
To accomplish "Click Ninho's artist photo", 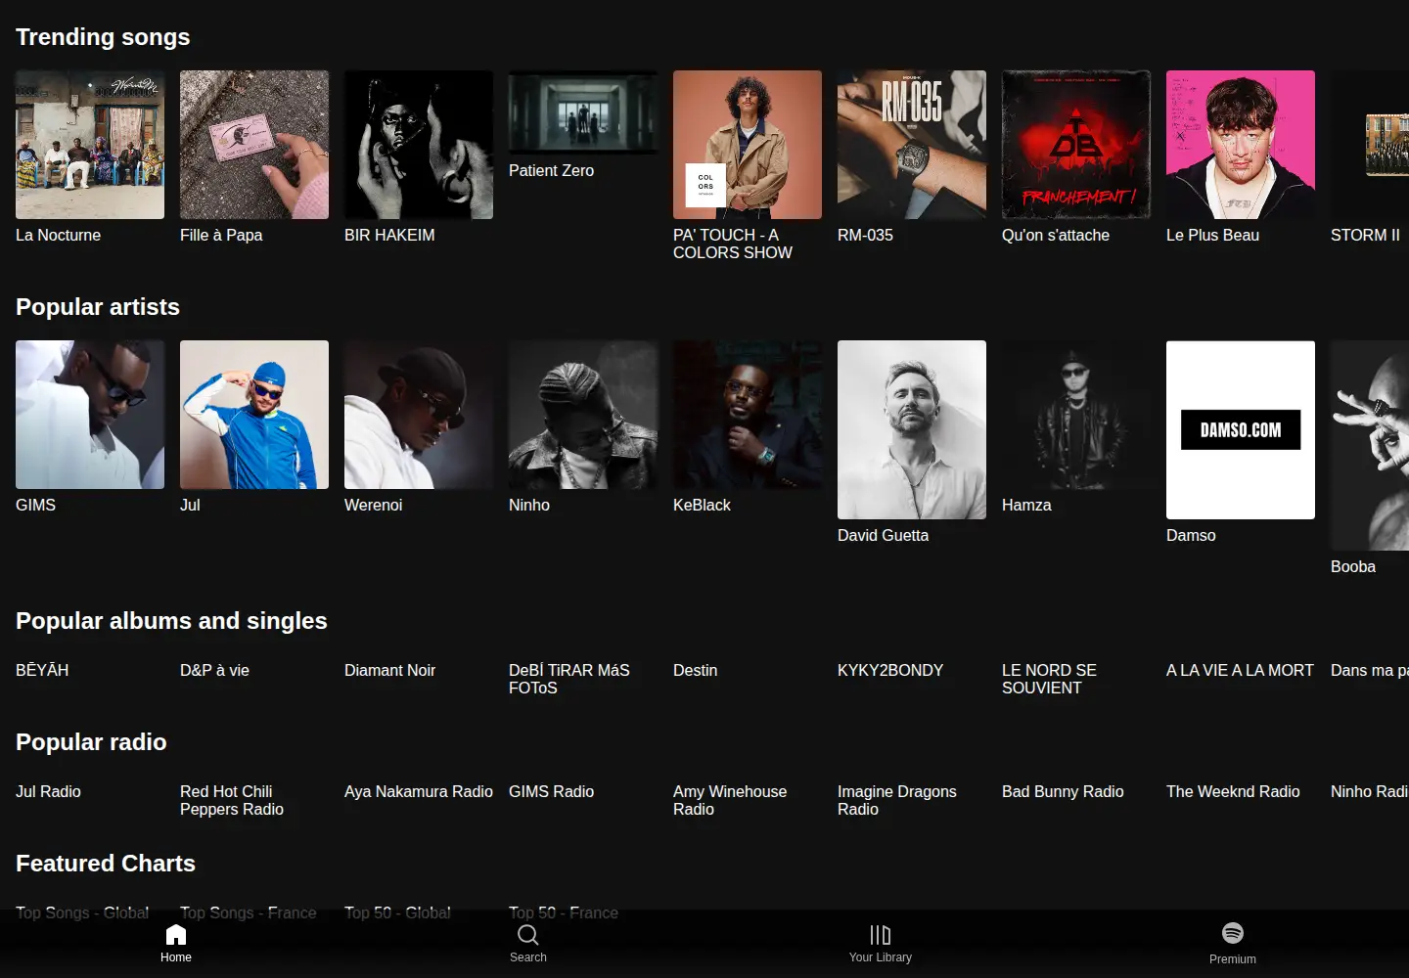I will click(583, 415).
